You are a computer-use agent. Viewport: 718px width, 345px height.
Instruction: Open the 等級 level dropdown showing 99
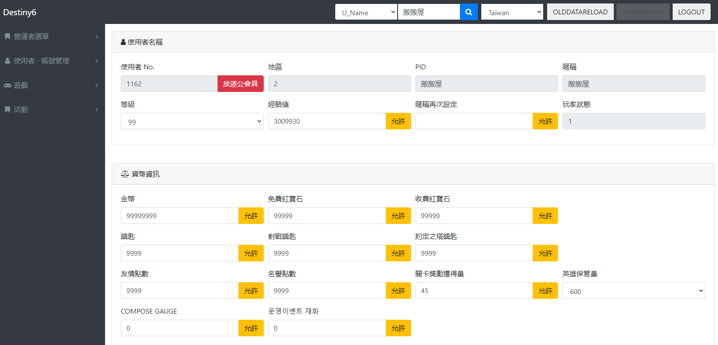click(192, 122)
